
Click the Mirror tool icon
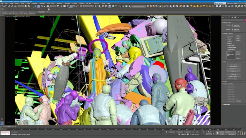click(x=96, y=6)
